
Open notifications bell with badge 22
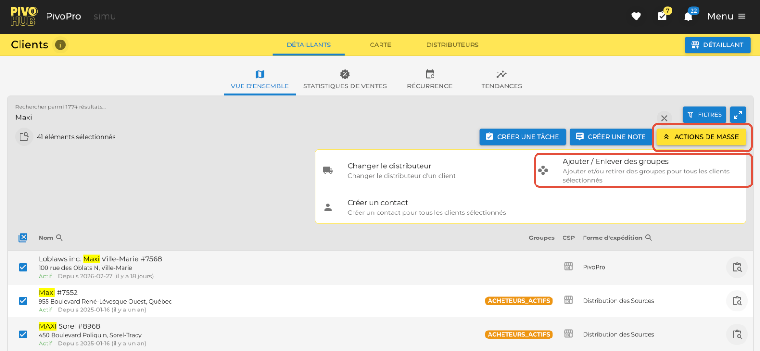click(688, 16)
